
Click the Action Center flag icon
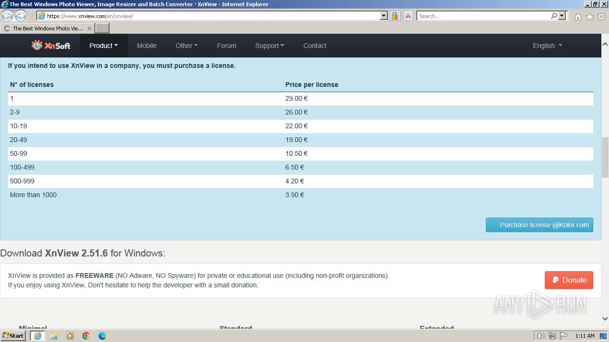(x=563, y=336)
